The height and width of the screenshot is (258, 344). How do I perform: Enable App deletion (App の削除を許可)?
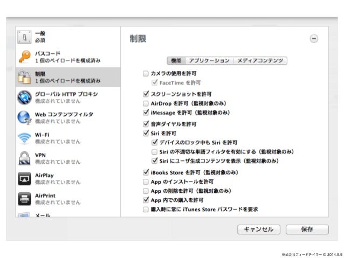tap(146, 191)
